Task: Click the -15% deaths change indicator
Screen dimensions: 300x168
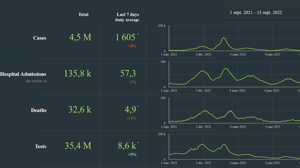Action: point(131,118)
